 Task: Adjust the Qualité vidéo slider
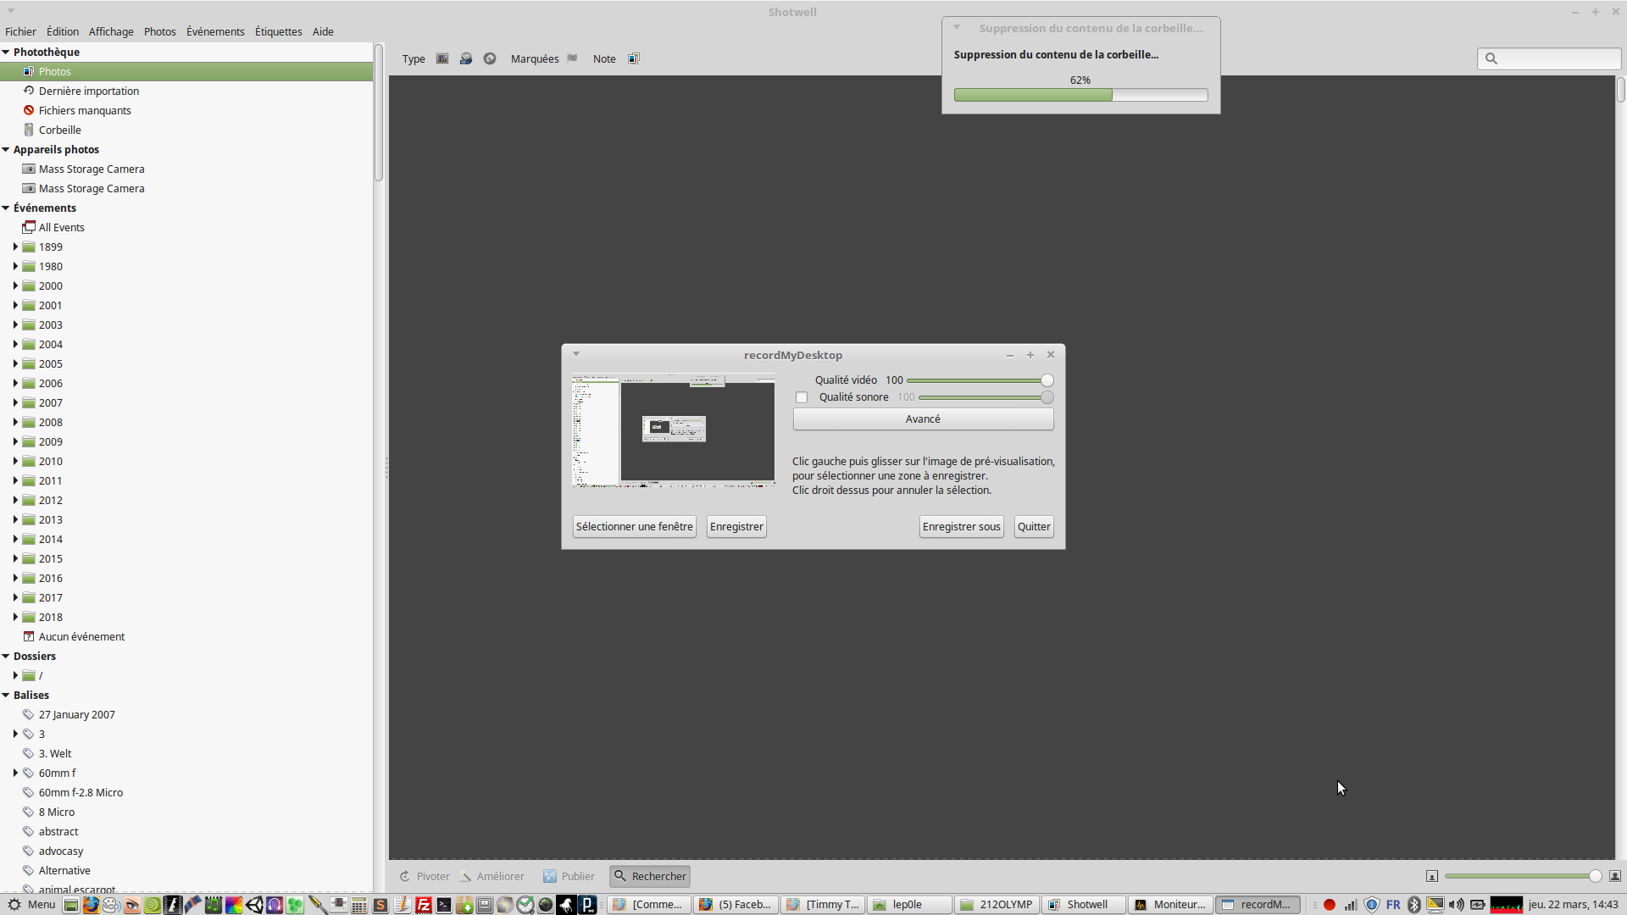coord(1047,380)
